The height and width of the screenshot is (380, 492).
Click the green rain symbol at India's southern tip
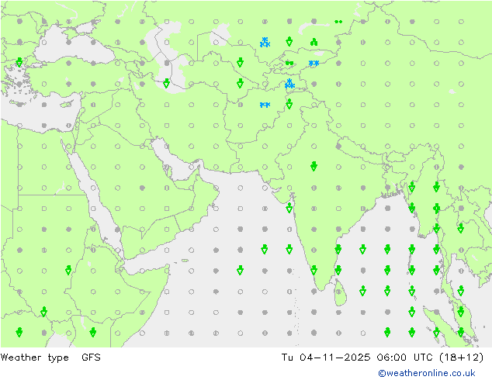click(x=314, y=270)
